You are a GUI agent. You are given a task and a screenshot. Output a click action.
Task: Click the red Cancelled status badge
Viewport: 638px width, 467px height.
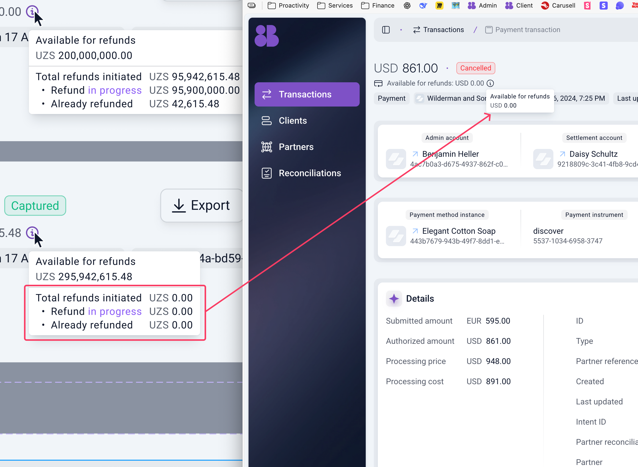pyautogui.click(x=476, y=68)
